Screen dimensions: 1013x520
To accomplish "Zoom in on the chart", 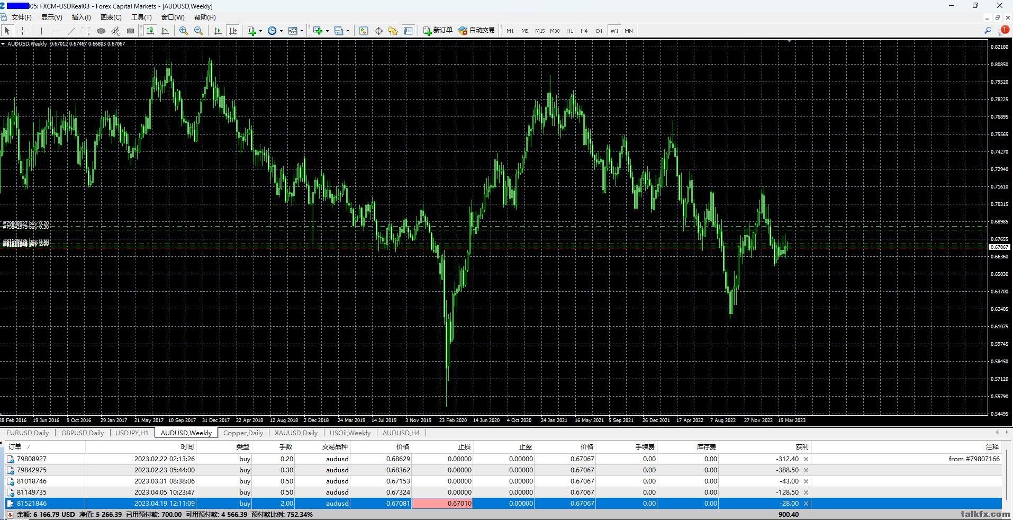I will coord(184,31).
